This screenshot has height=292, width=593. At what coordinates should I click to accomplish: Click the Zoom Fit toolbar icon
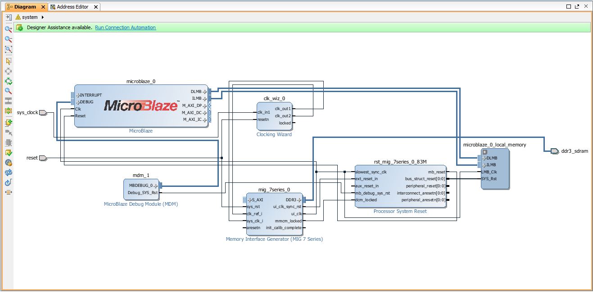9,50
